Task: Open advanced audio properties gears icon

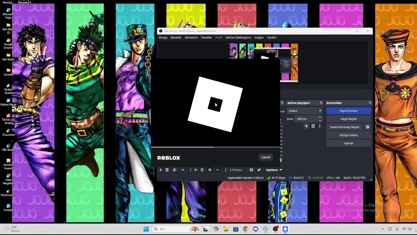Action: [259, 170]
